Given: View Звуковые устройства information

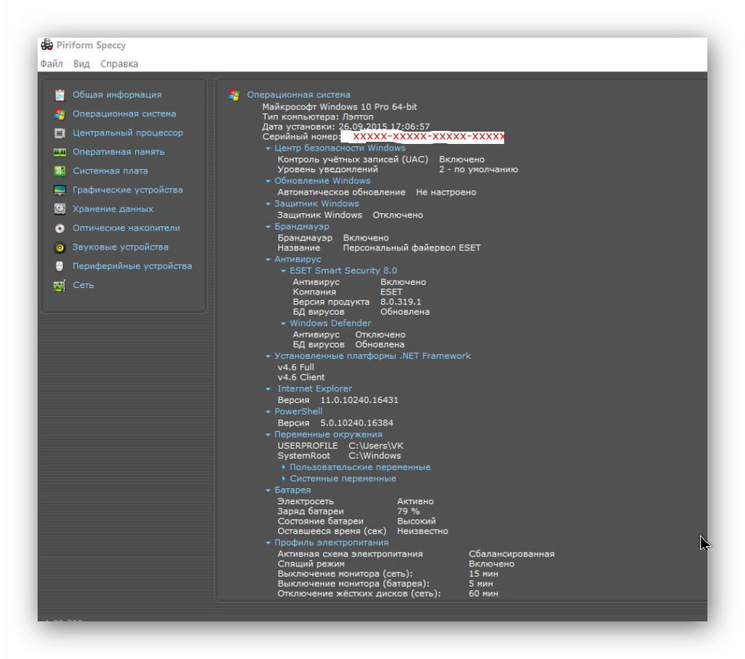Looking at the screenshot, I should pos(120,247).
